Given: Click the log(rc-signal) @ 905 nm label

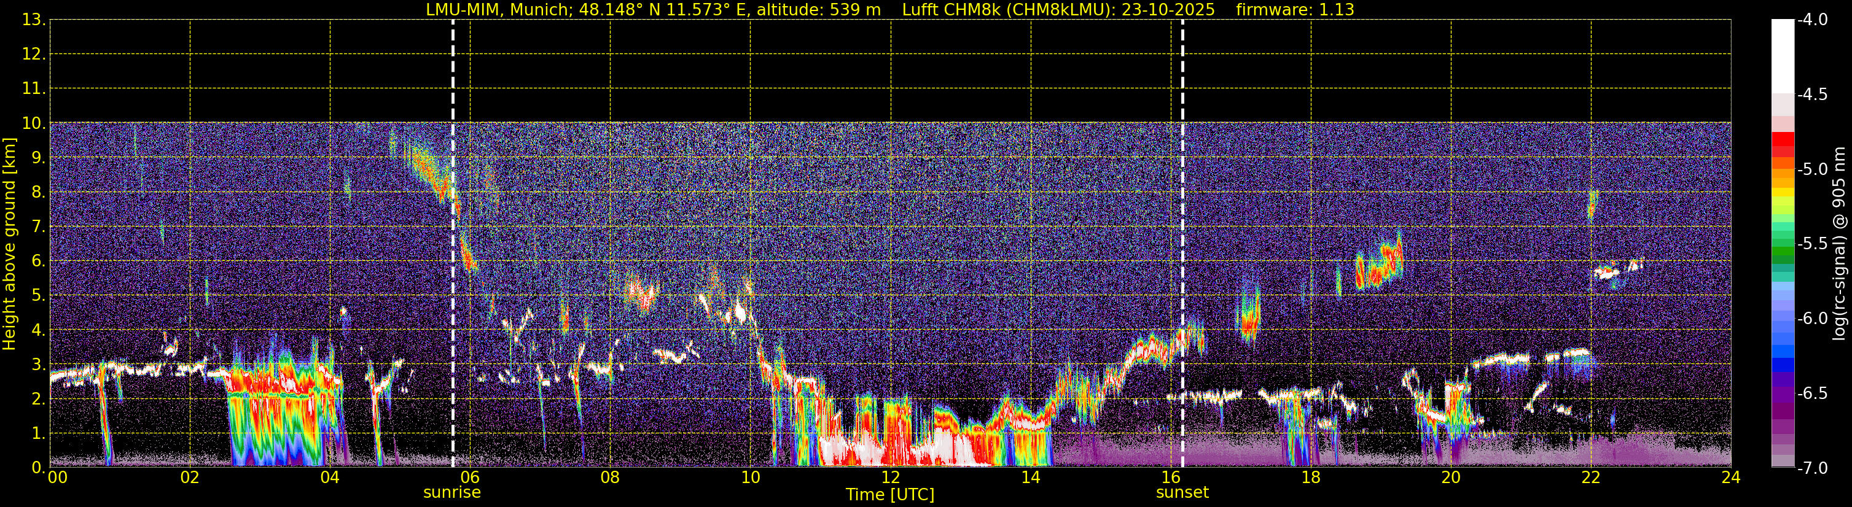Looking at the screenshot, I should point(1839,244).
